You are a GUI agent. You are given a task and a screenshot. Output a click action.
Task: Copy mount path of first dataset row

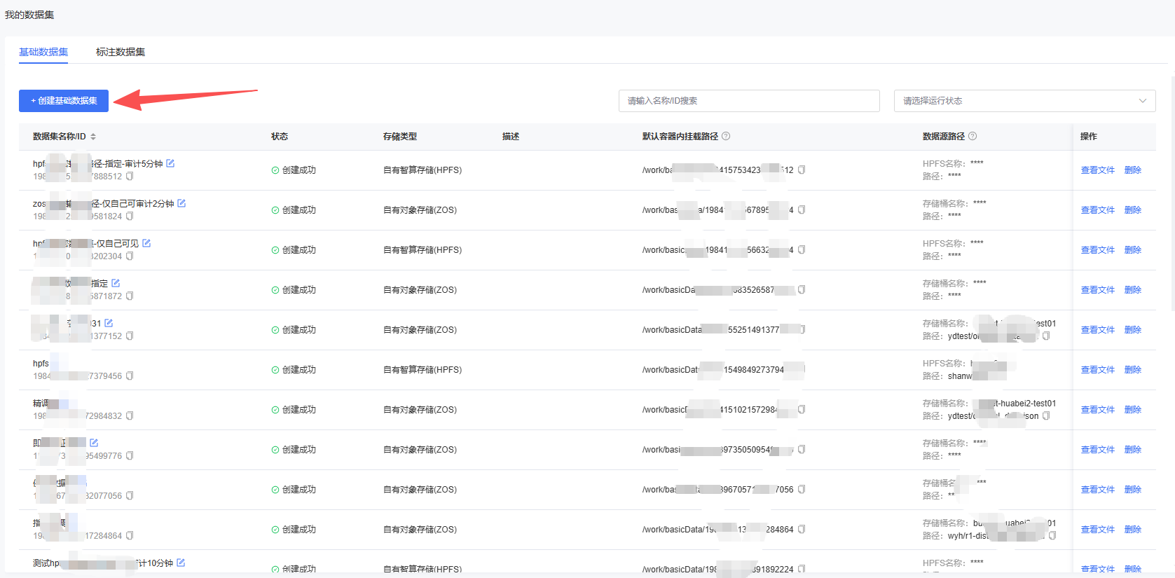802,170
